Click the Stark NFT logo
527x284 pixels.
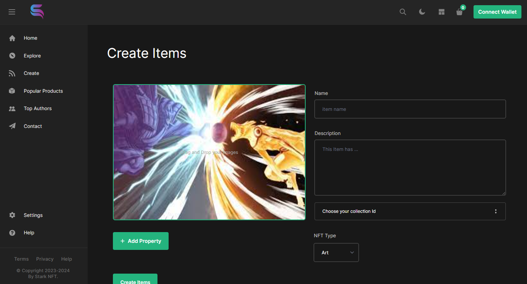click(37, 12)
